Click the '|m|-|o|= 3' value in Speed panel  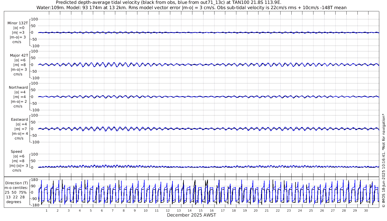19,165
